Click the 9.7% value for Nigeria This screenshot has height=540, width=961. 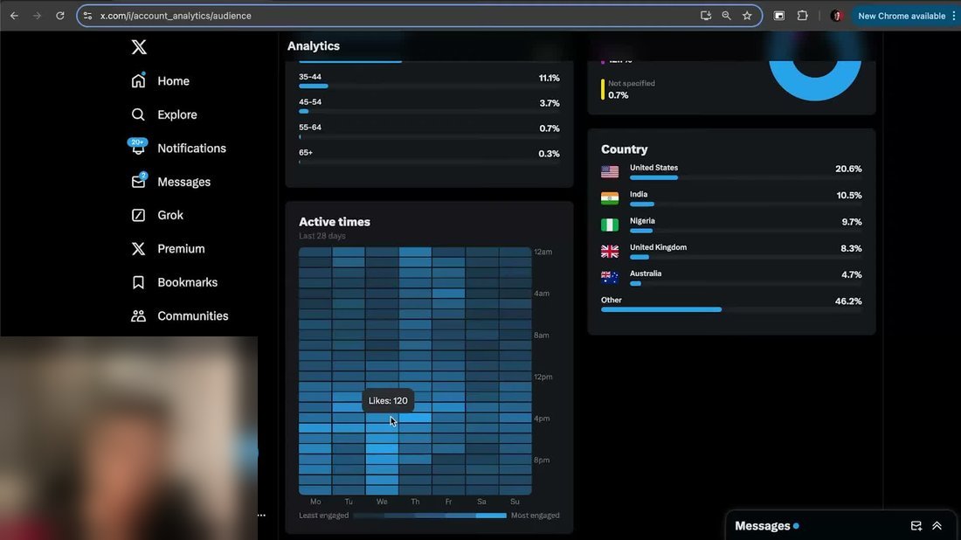click(852, 222)
